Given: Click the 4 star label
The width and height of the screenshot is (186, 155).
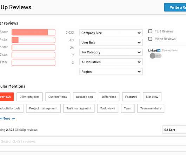Looking at the screenshot, I should click(x=4, y=40).
